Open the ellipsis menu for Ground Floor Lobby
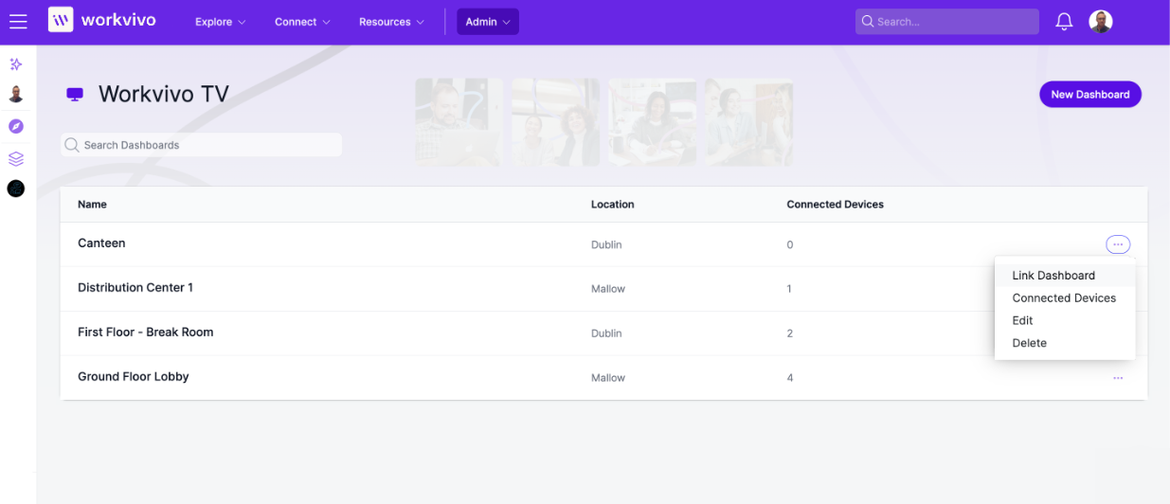 [x=1118, y=378]
